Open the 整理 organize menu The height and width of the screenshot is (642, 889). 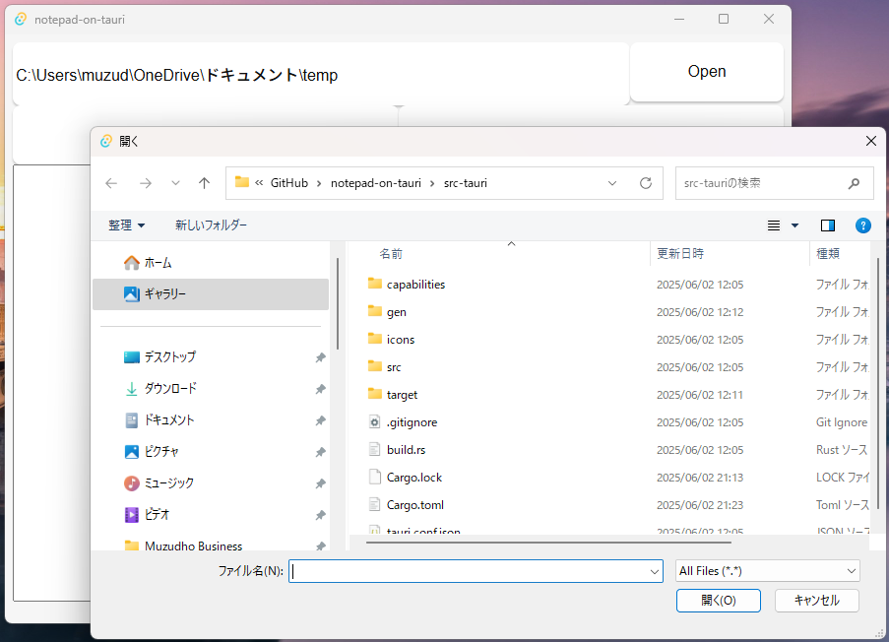tap(126, 225)
